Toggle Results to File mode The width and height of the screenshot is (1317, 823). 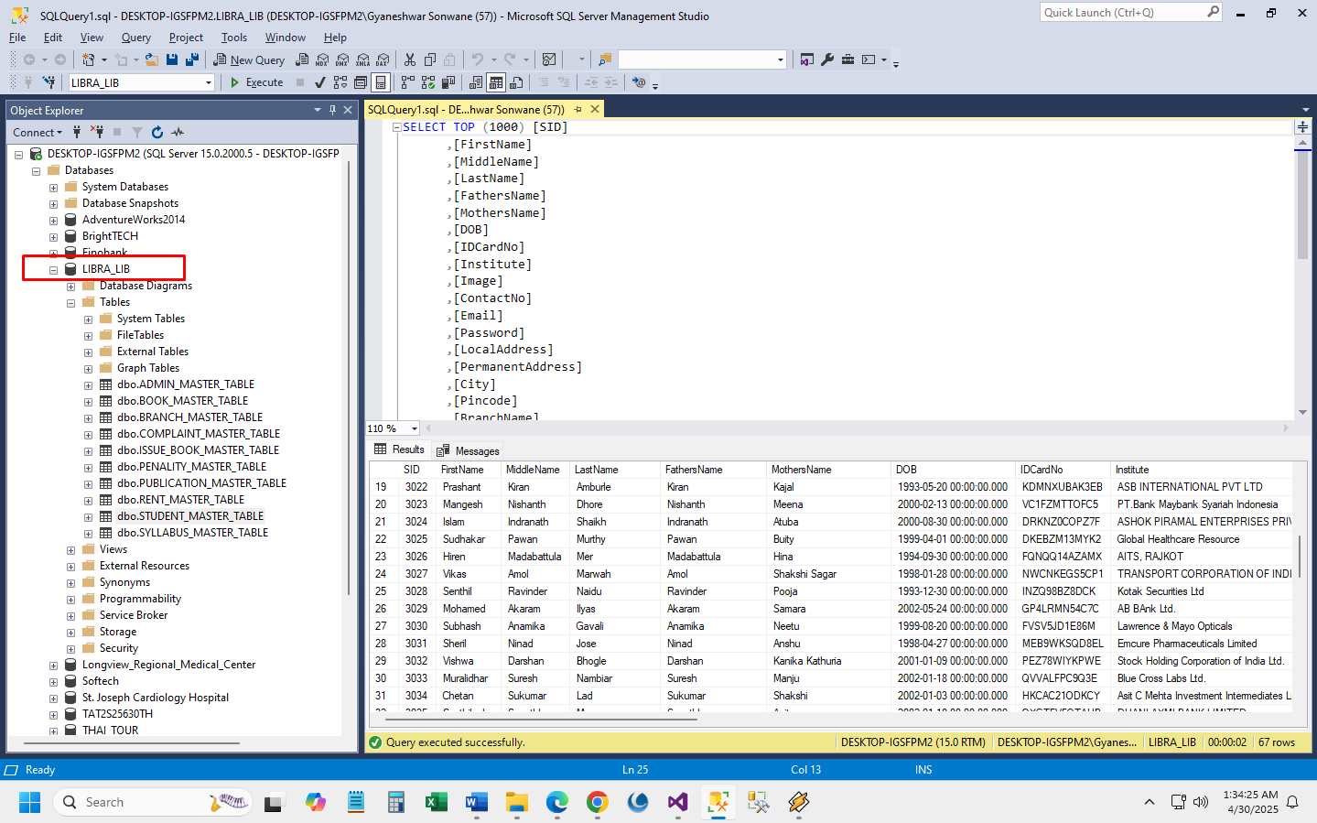[515, 82]
